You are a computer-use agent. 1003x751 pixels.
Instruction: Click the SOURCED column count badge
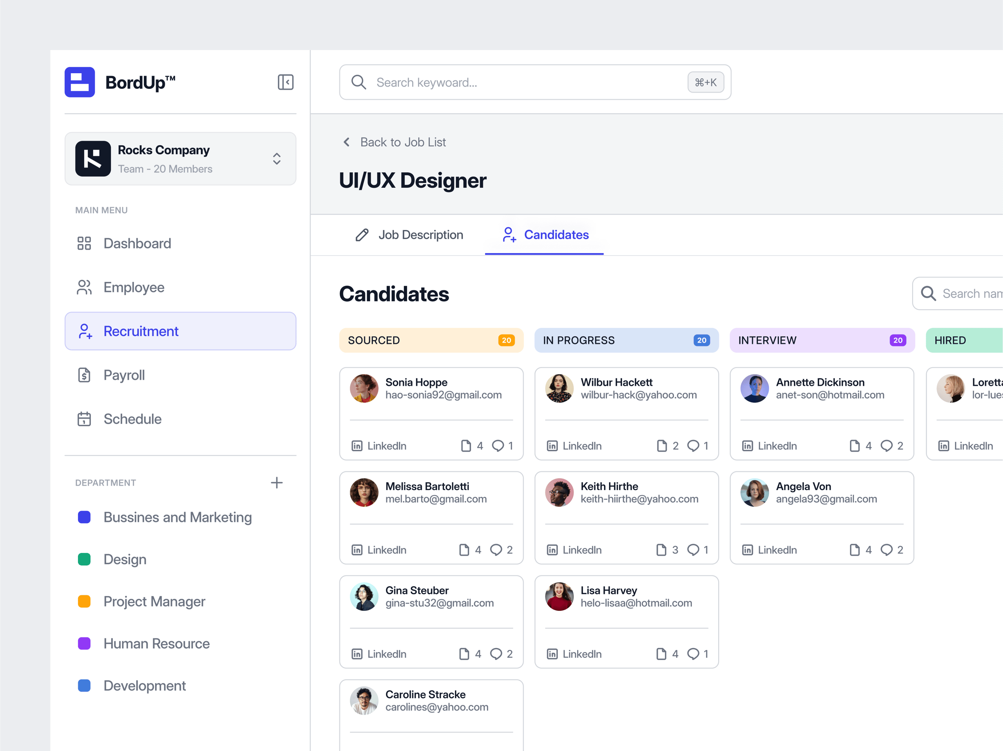[x=507, y=340]
